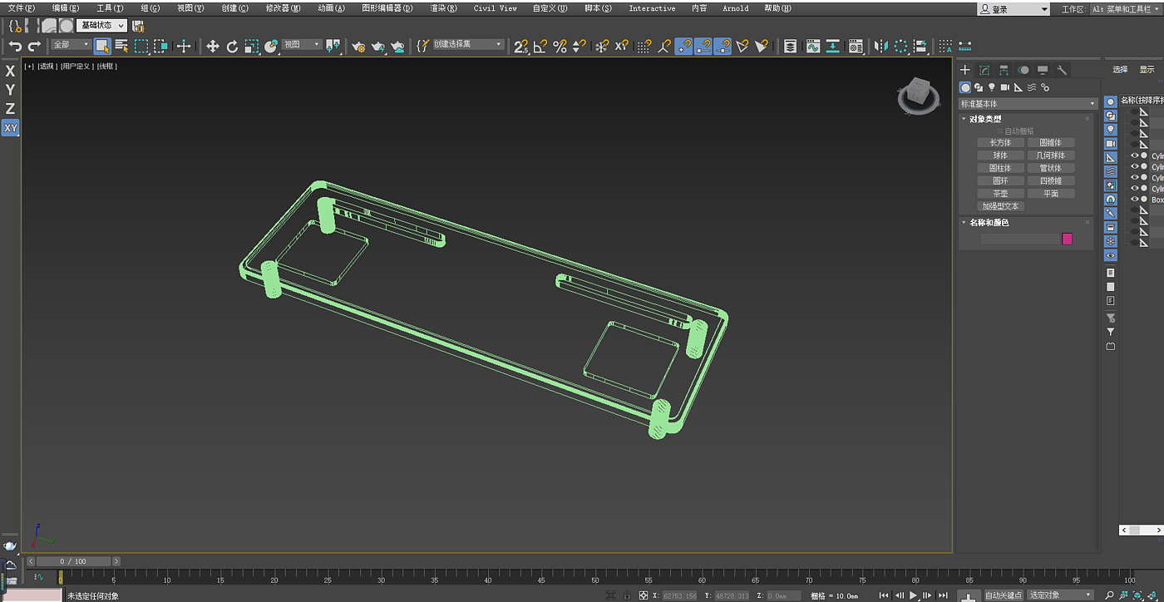Toggle the 自动关键点 auto key mode
Viewport: 1164px width, 602px height.
[1003, 595]
